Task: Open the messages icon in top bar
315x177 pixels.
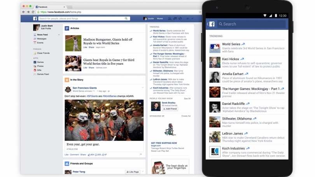Action: 175,18
